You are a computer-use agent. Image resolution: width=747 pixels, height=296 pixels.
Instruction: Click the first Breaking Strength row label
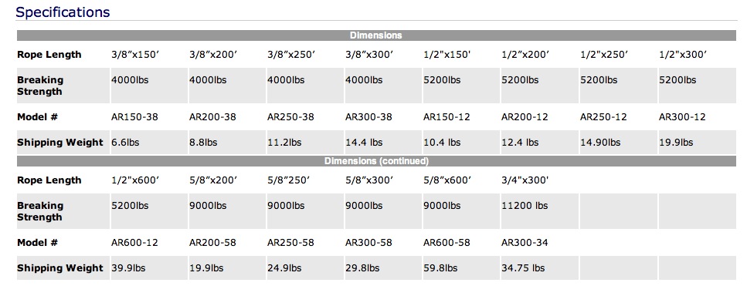pyautogui.click(x=40, y=86)
